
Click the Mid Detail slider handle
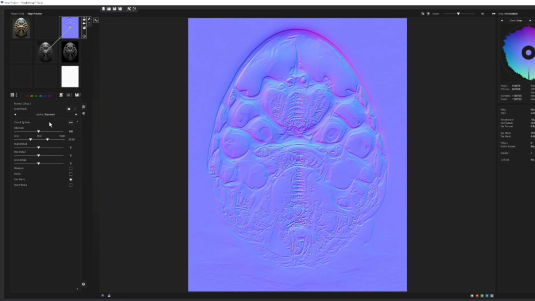coord(39,155)
